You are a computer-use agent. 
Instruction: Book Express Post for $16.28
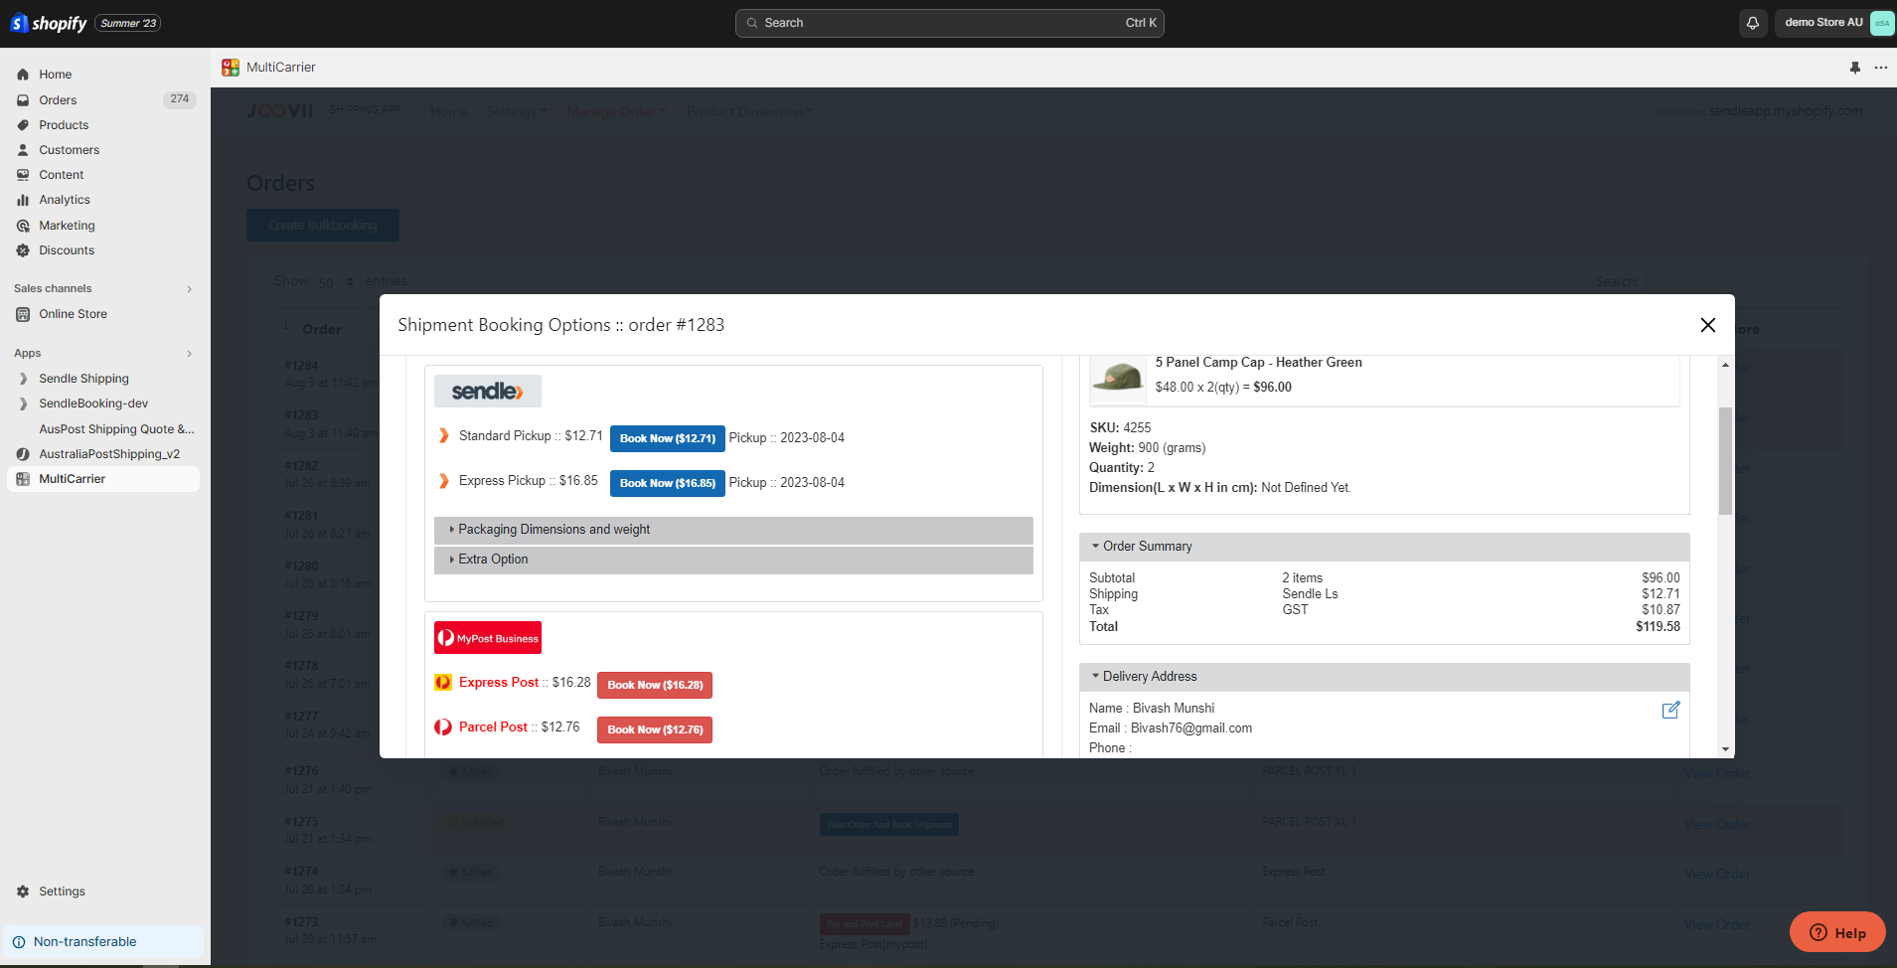pos(655,685)
